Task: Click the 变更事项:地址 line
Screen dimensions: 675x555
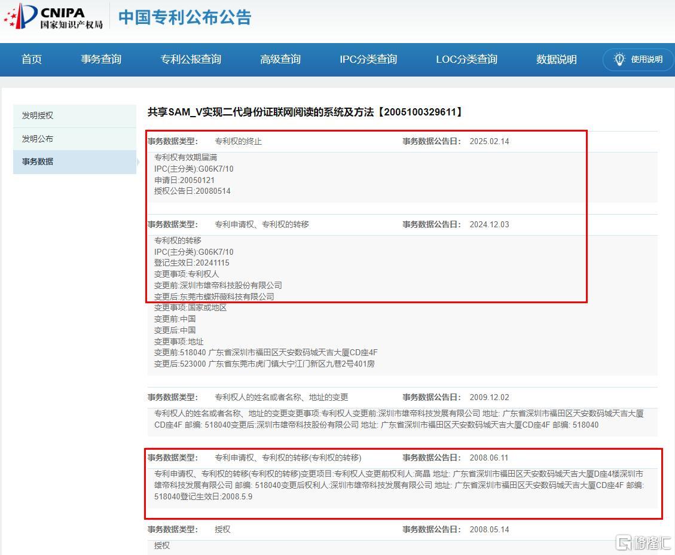Action: coord(179,342)
